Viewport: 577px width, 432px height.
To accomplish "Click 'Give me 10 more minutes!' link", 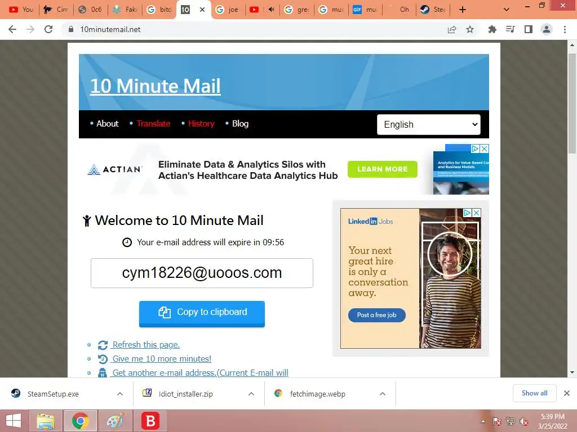I will tap(162, 359).
